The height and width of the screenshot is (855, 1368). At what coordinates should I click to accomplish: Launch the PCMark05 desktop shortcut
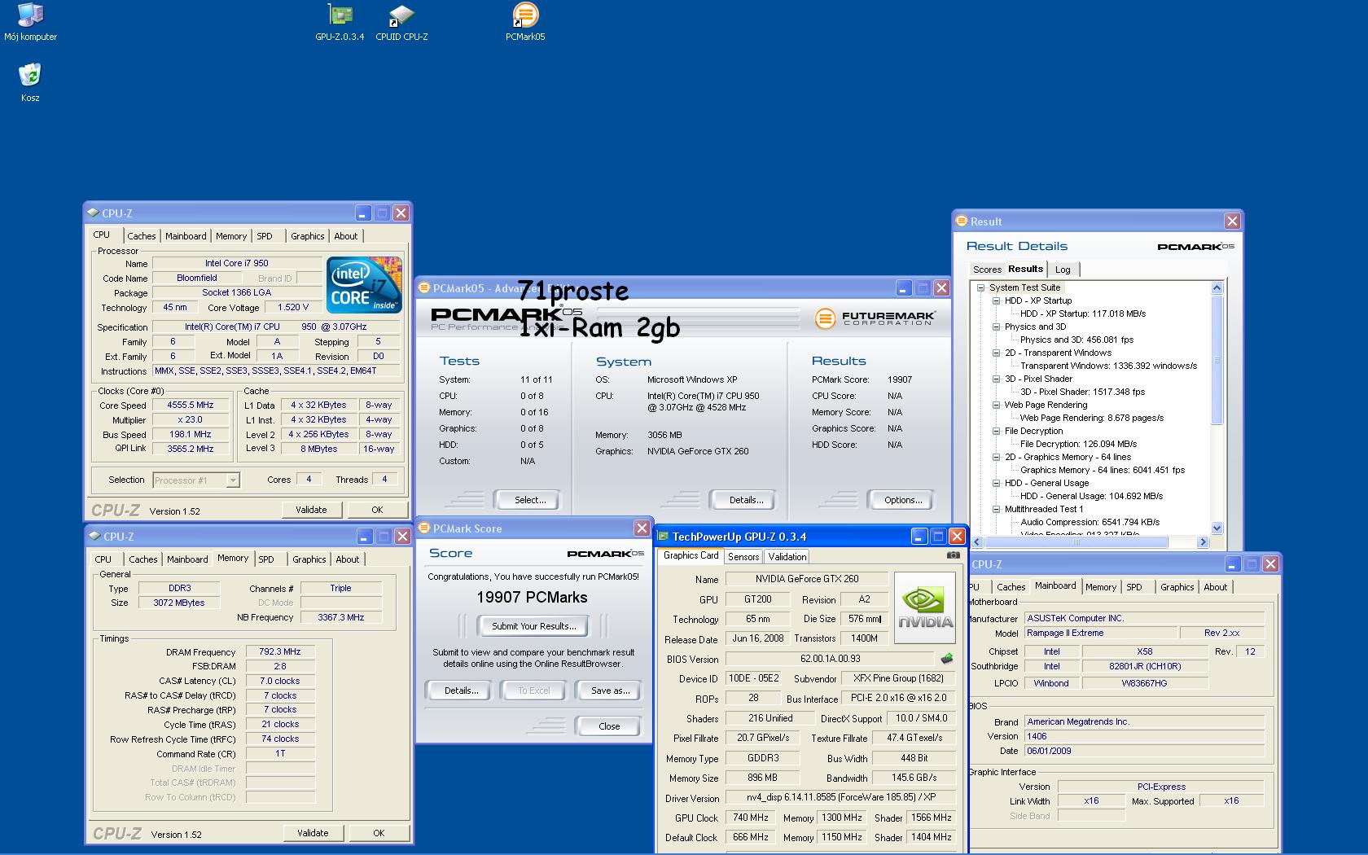pyautogui.click(x=525, y=22)
